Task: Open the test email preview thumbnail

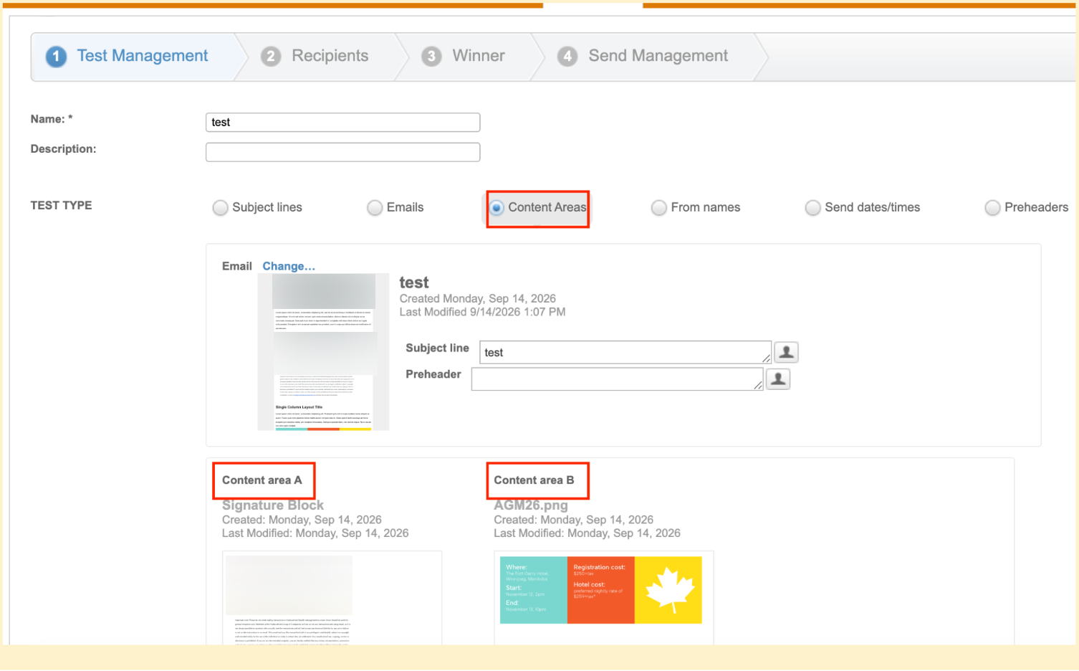Action: (x=323, y=352)
